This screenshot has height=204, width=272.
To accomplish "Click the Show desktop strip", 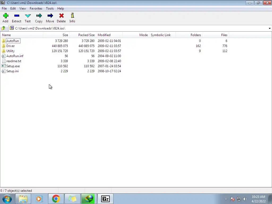I will pos(270,199).
